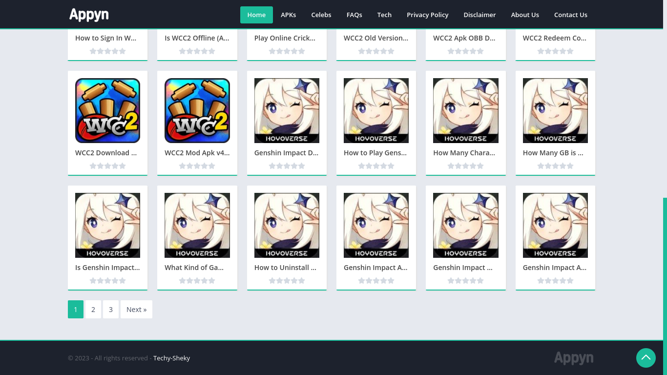Open the WCC2 Old Version... title
Image resolution: width=667 pixels, height=375 pixels.
pyautogui.click(x=376, y=38)
